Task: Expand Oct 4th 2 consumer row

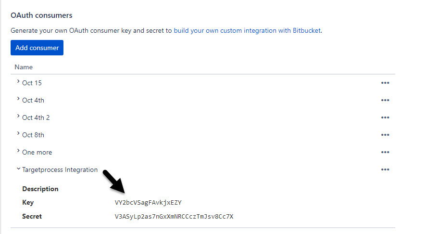Action: 18,116
